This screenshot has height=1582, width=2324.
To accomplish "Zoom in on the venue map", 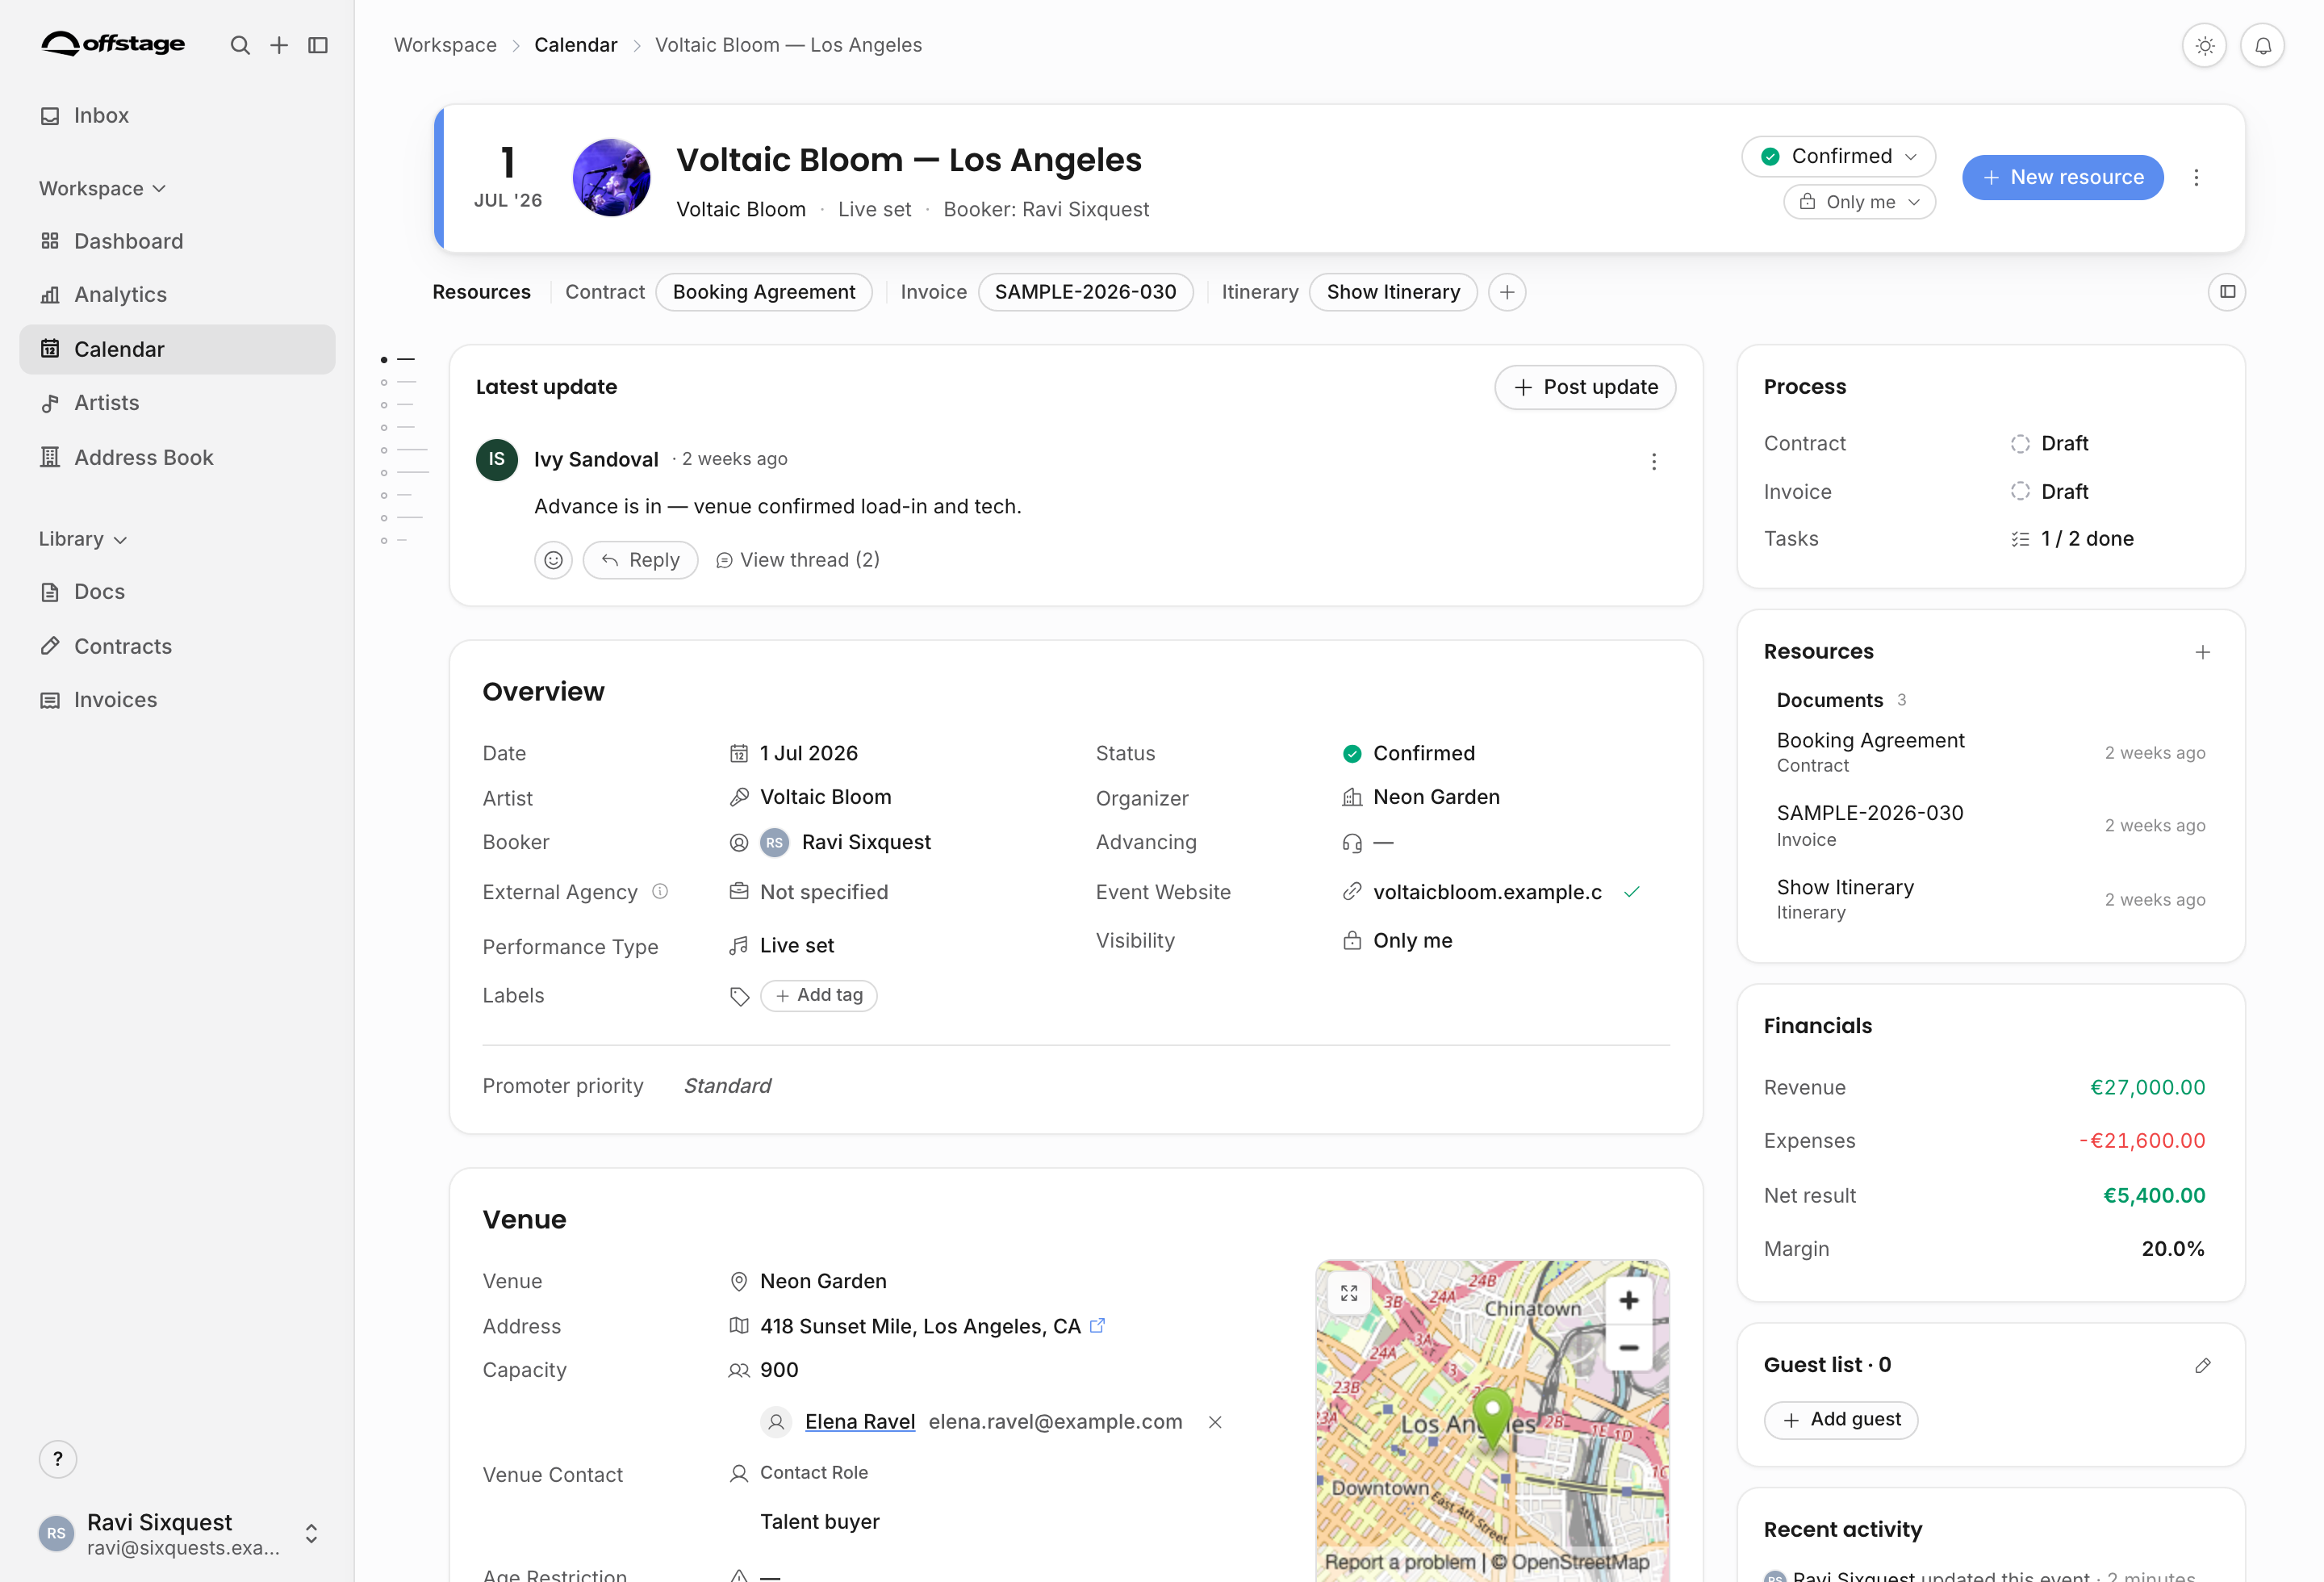I will click(x=1628, y=1300).
